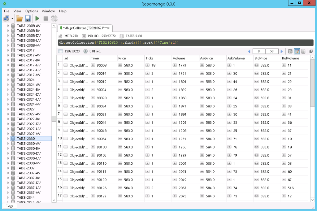This screenshot has width=317, height=211.
Task: Click the tree panel scrollbar thumb
Action: 54,118
